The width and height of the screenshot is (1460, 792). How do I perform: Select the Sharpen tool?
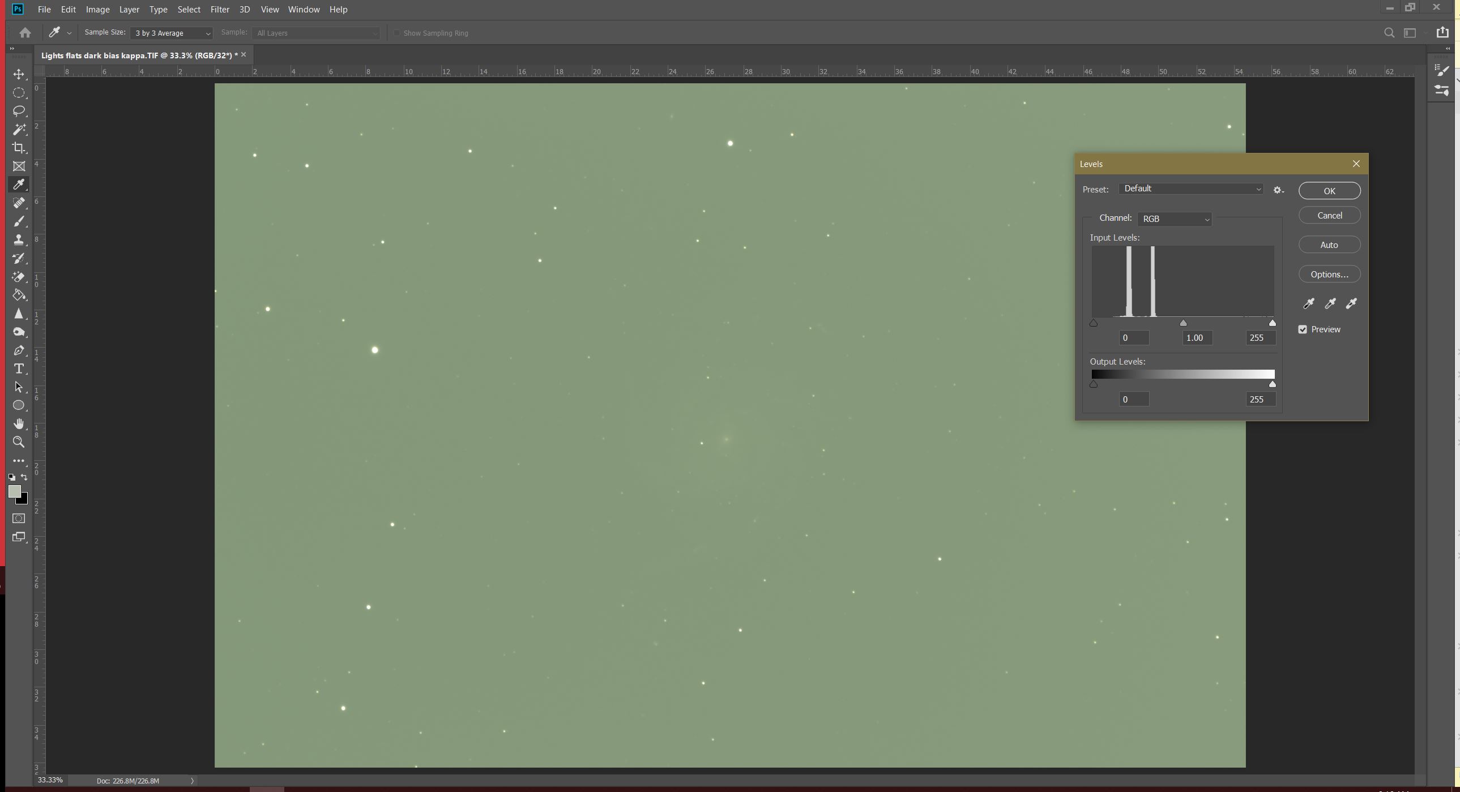tap(19, 313)
